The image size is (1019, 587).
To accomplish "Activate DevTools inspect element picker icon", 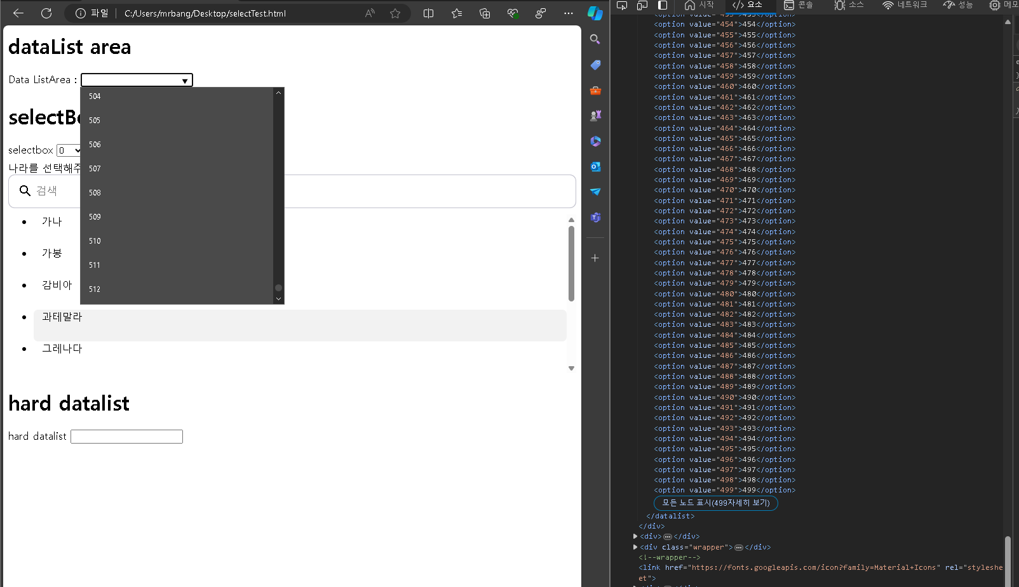I will point(622,5).
